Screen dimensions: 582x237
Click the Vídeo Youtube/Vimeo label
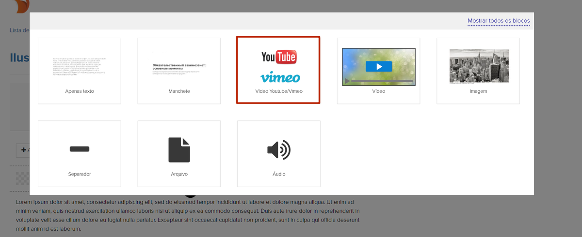[278, 91]
